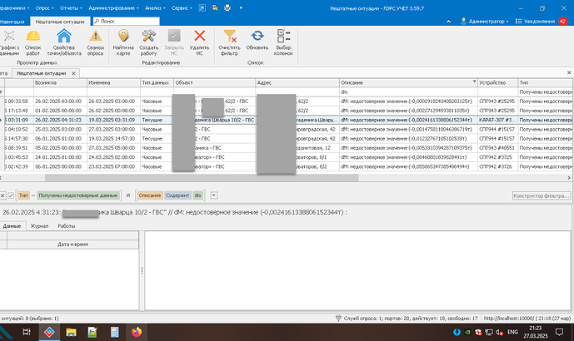Open 'Список работ' with helmet icon
574x341 pixels.
[x=33, y=42]
